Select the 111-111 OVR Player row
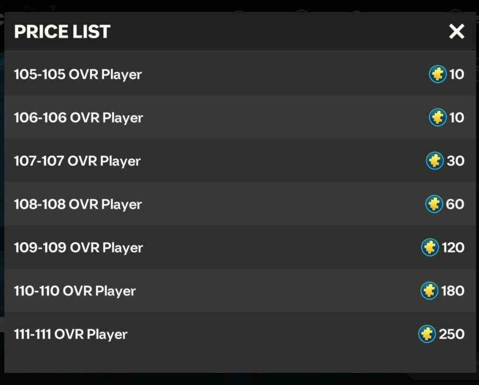Screen dimensions: 479x385 click(240, 334)
